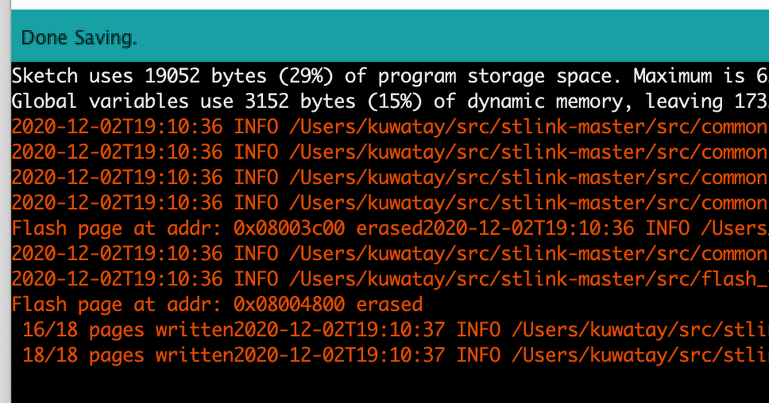Click the word "erased" after address 0x08004800

[390, 304]
